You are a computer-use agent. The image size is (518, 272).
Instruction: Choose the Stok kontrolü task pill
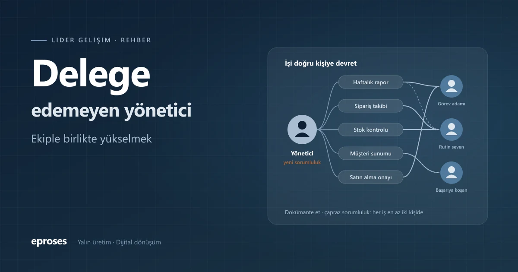371,130
